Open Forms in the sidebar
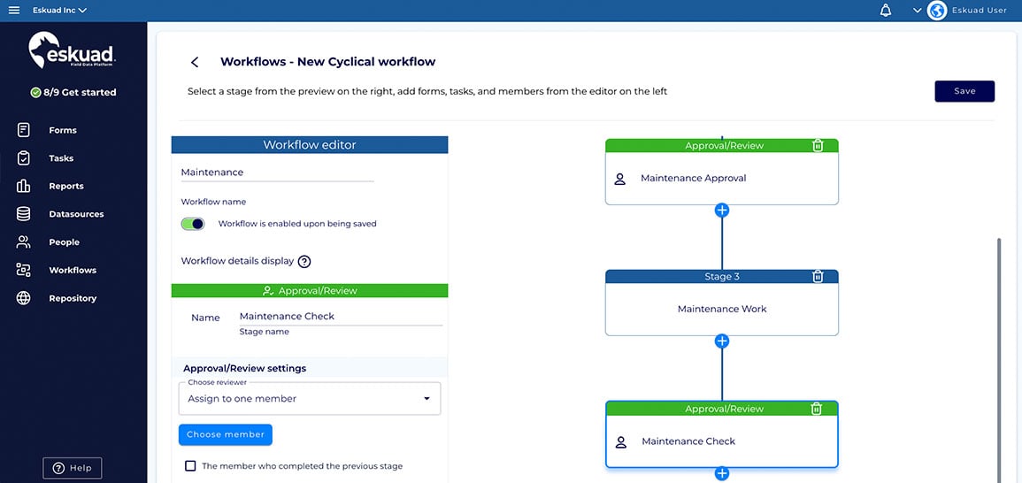Screen dimensions: 1022x483 (x=62, y=130)
